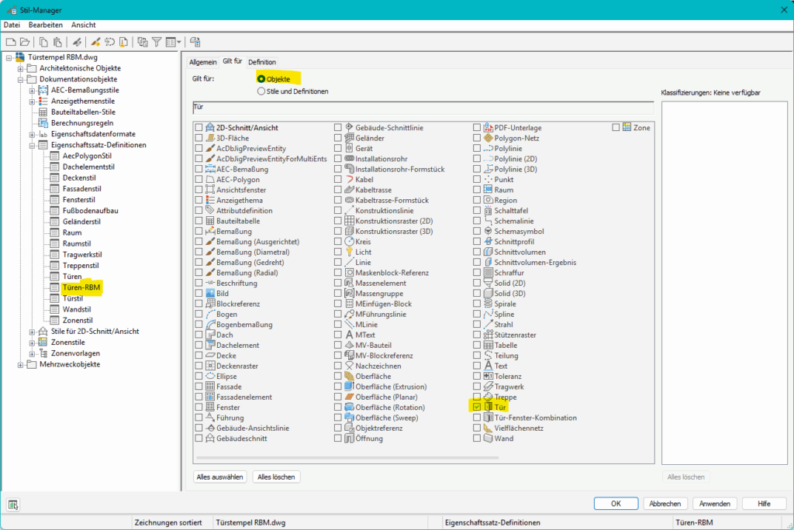Uncheck the Tür object checkbox
This screenshot has width=794, height=530.
(x=477, y=408)
